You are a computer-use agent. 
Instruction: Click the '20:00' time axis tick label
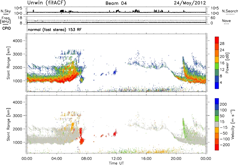click(x=176, y=159)
